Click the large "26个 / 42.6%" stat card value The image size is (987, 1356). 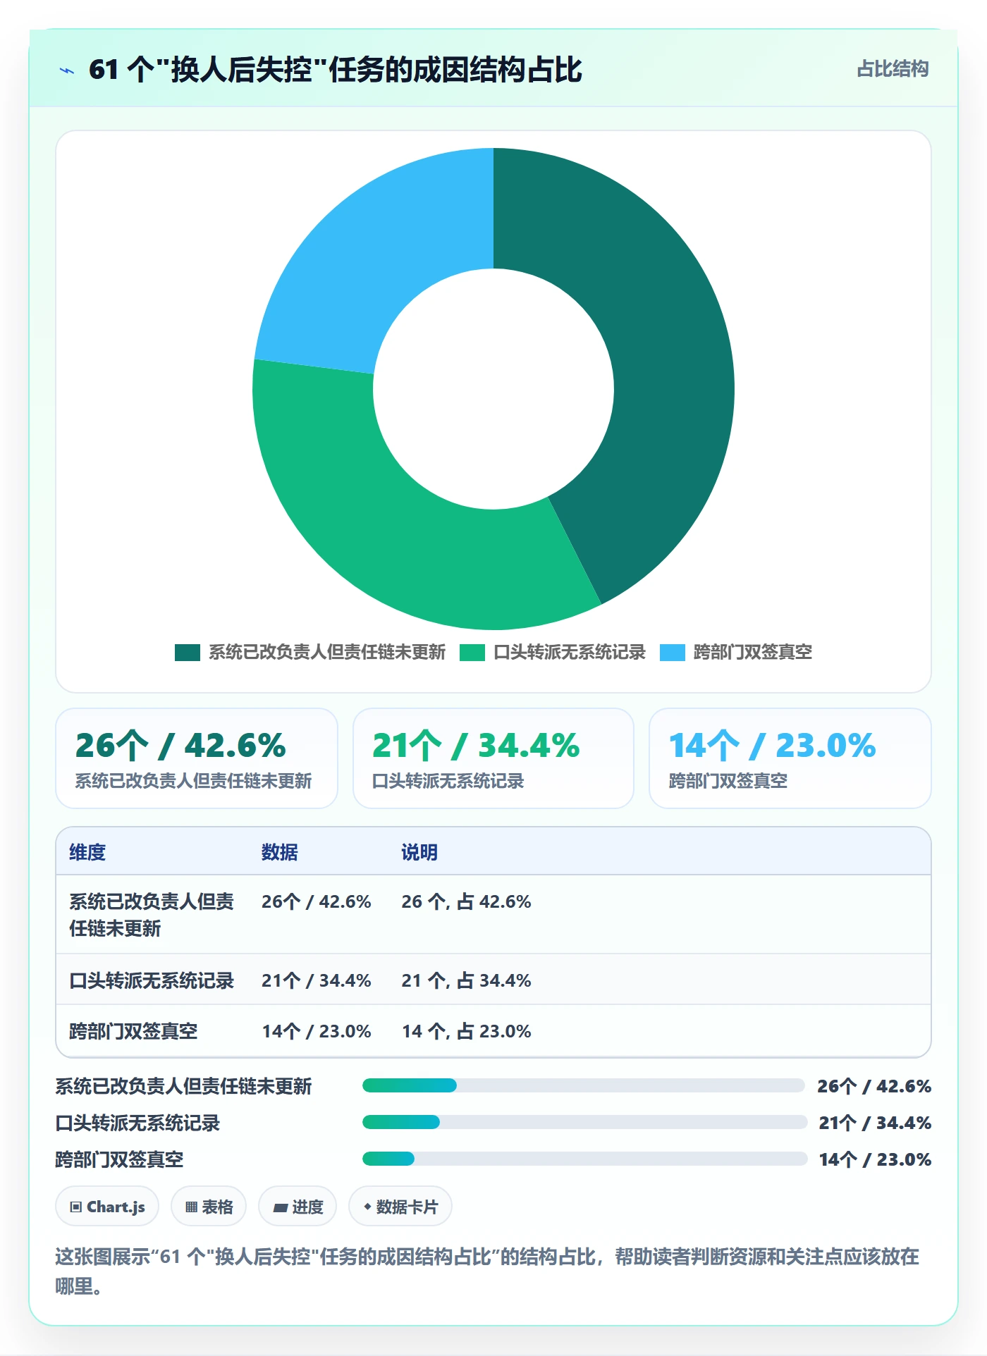click(180, 746)
